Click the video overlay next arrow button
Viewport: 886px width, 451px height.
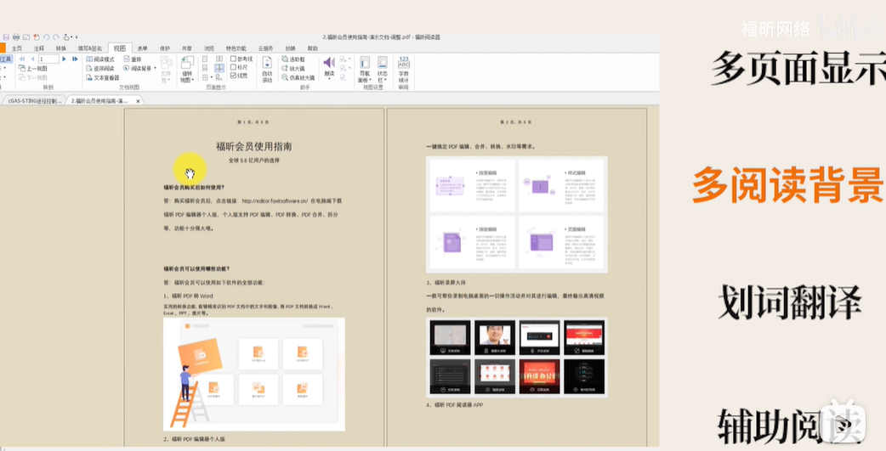tap(844, 423)
